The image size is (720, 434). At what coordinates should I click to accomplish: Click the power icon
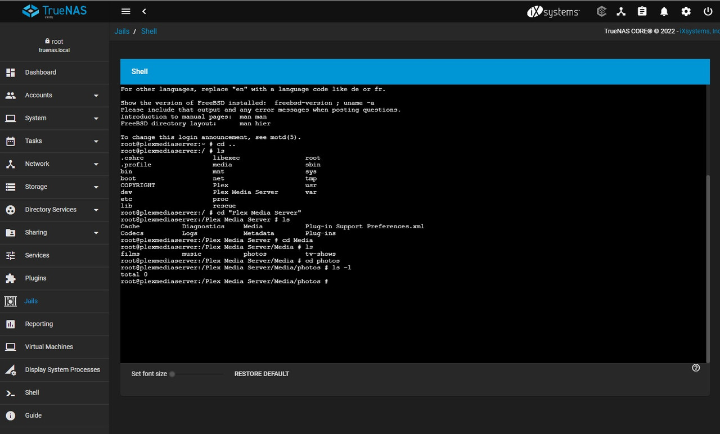708,11
